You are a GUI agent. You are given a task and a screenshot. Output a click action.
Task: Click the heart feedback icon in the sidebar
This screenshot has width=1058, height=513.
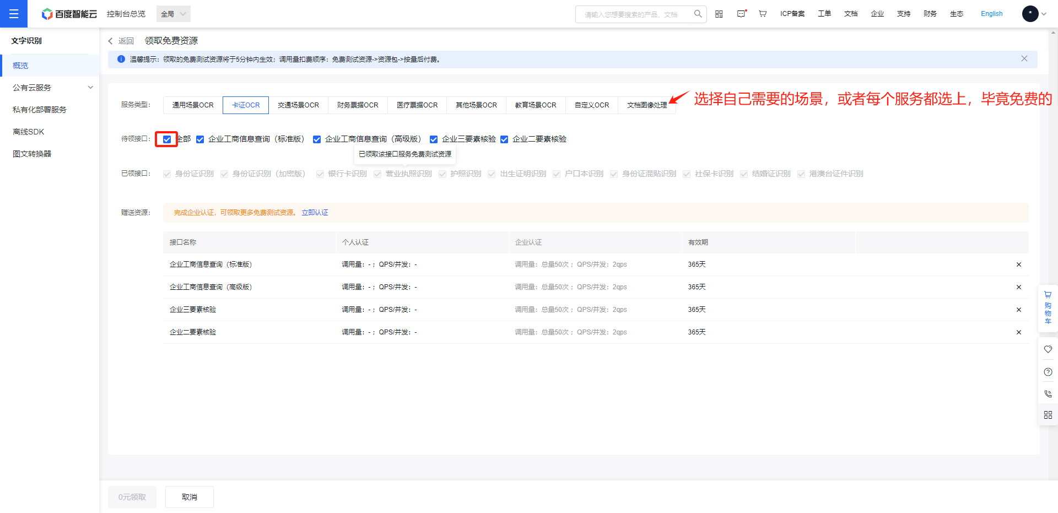(x=1048, y=349)
